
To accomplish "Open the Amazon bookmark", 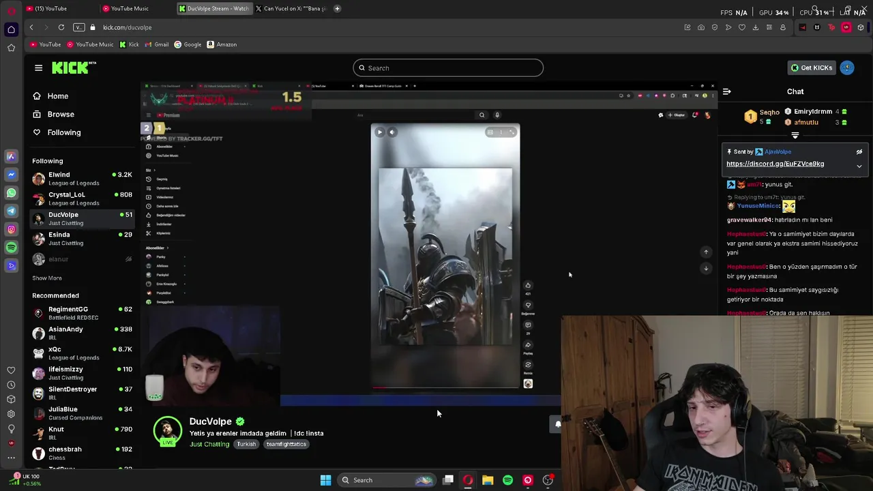I will pos(222,44).
